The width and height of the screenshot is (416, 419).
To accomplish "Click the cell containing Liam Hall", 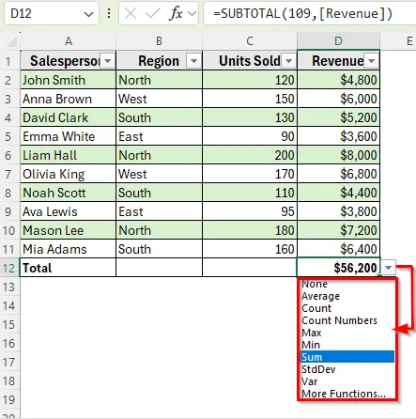I will point(69,155).
